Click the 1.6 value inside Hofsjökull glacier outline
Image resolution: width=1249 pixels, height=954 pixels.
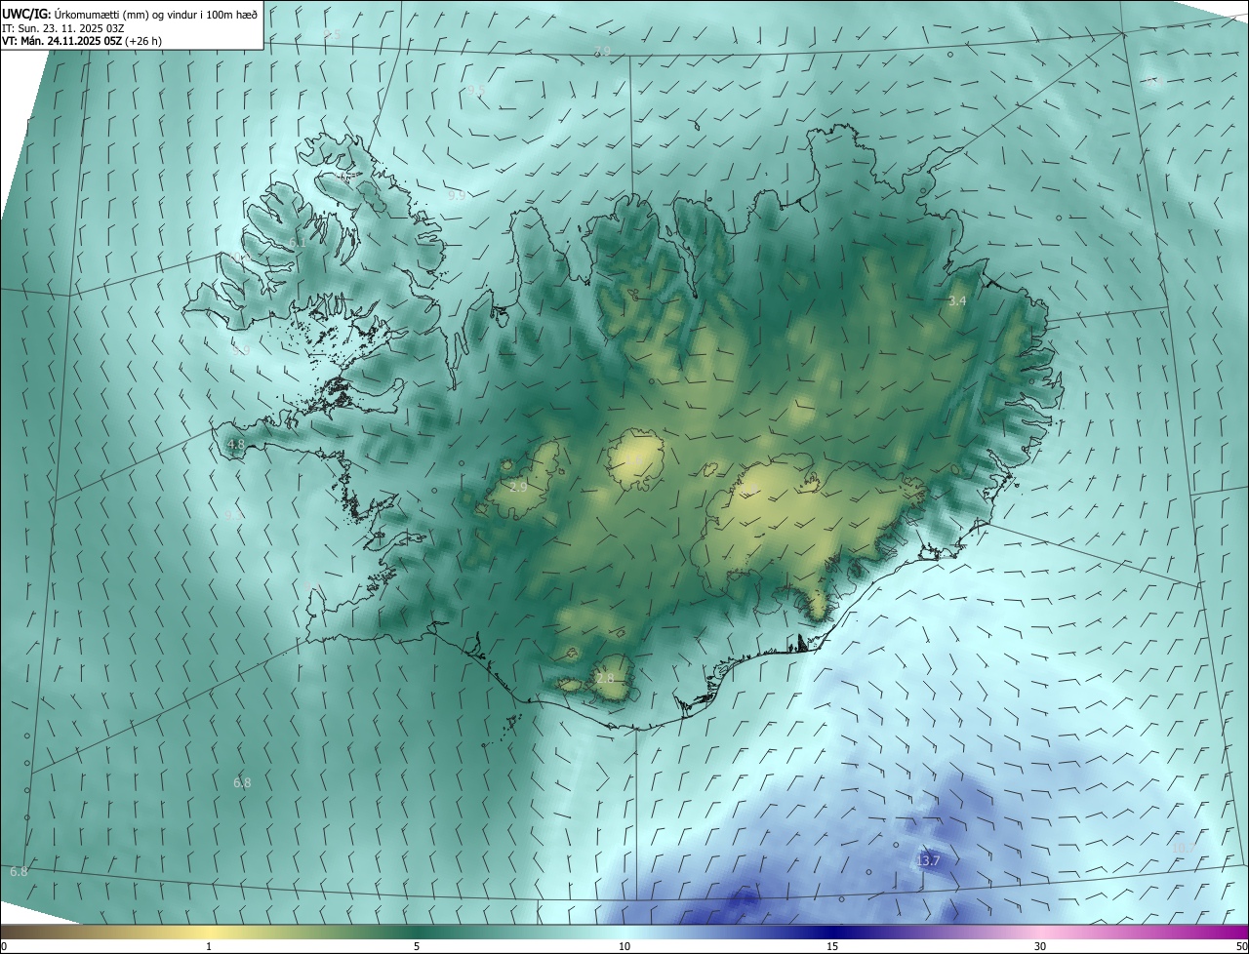tap(633, 458)
